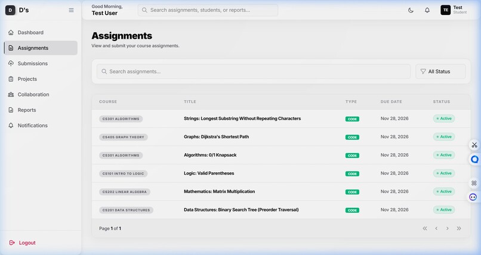Click the Logout arrow icon
Image resolution: width=481 pixels, height=255 pixels.
(12, 242)
